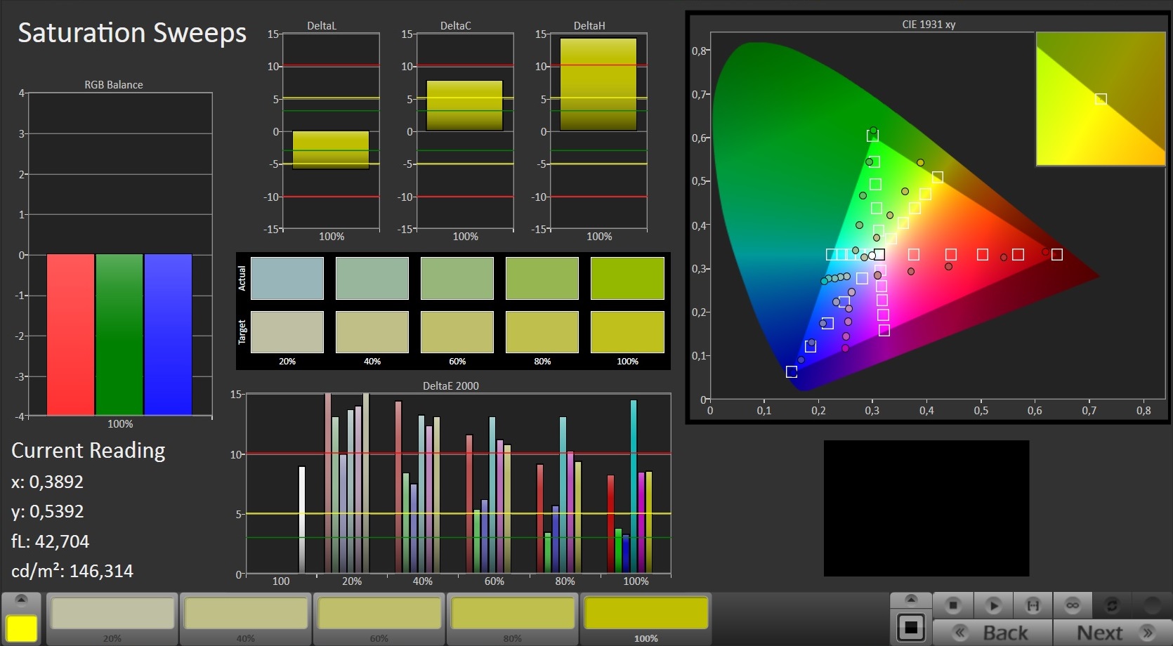Image resolution: width=1173 pixels, height=646 pixels.
Task: Expand the up-arrow above the large stop square
Action: point(911,600)
